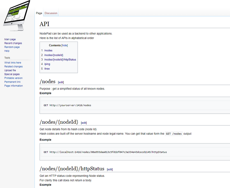230x188 pixels.
Task: Click the /nodes/{nodeId} section heading
Action: point(59,122)
